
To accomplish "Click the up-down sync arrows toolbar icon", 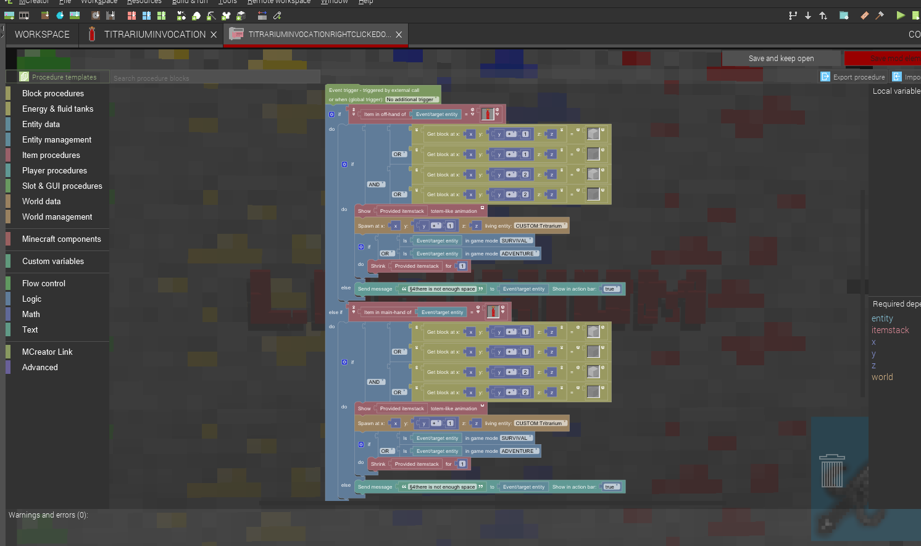I will (823, 15).
